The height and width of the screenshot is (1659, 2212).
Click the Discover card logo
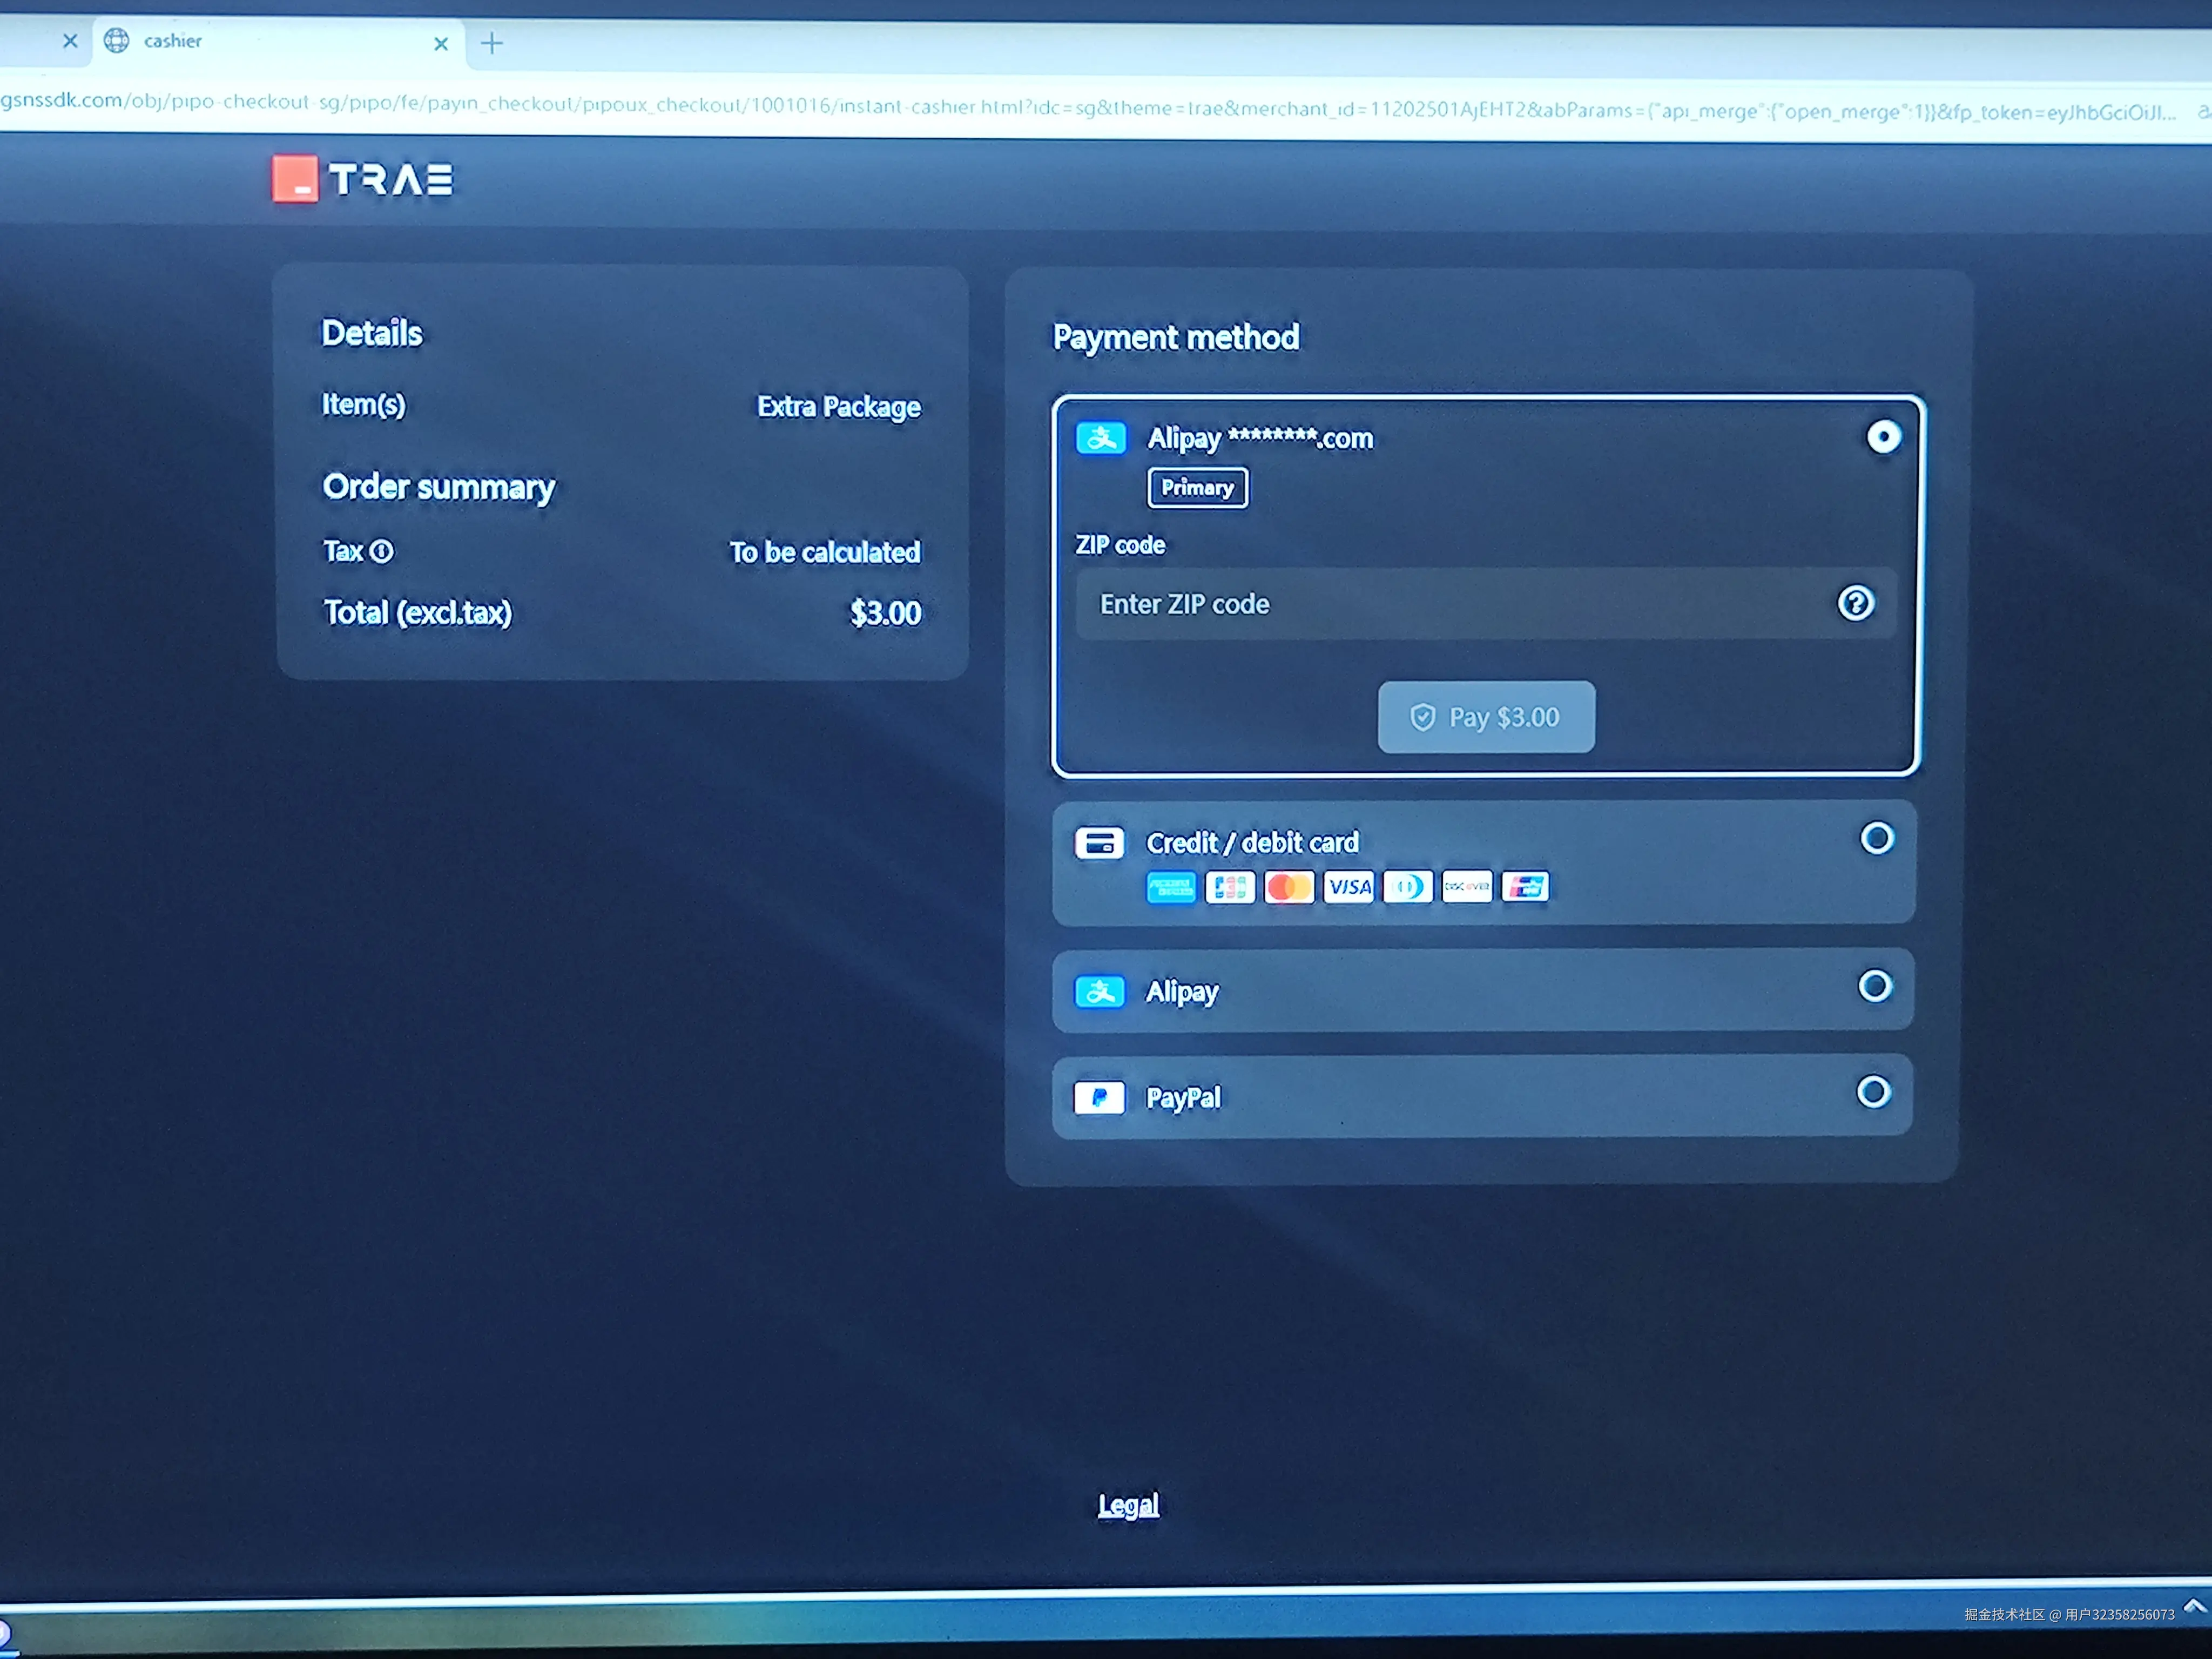pos(1467,887)
